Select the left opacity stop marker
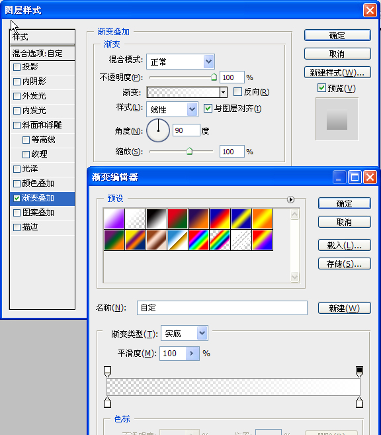This screenshot has width=381, height=435. coord(108,371)
